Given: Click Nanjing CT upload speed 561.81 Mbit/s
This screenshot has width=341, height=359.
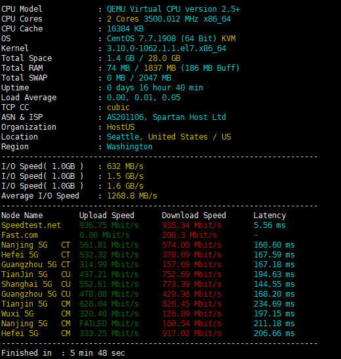Looking at the screenshot, I should 109,245.
